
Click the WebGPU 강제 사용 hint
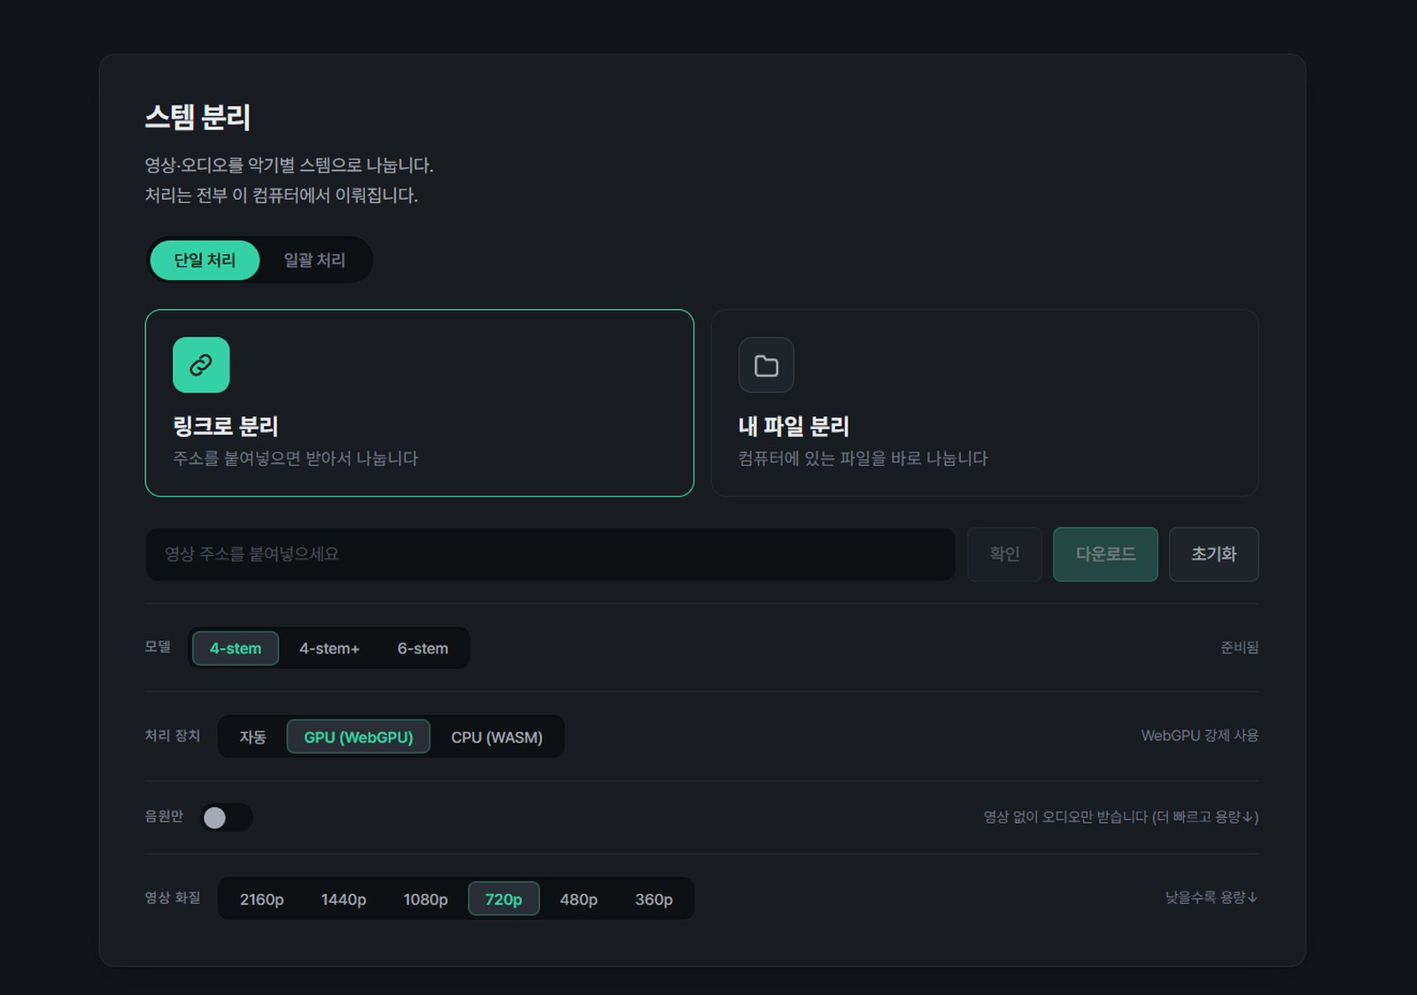tap(1199, 736)
